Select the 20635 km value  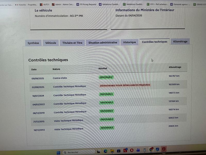(x=173, y=126)
